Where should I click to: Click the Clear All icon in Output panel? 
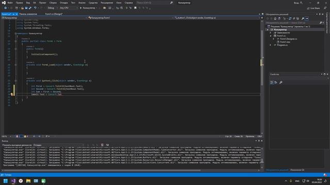pos(102,145)
